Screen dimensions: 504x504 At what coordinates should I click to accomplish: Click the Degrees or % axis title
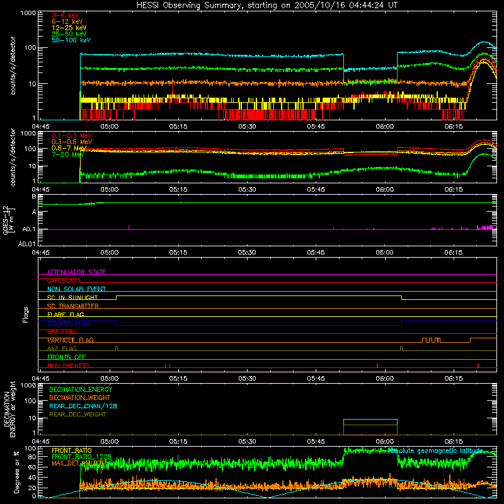tap(16, 472)
